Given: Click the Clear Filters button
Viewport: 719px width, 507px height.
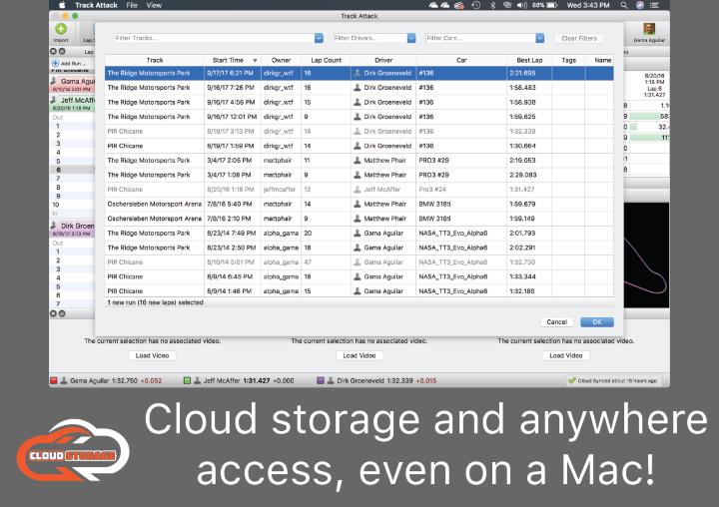Looking at the screenshot, I should 578,38.
